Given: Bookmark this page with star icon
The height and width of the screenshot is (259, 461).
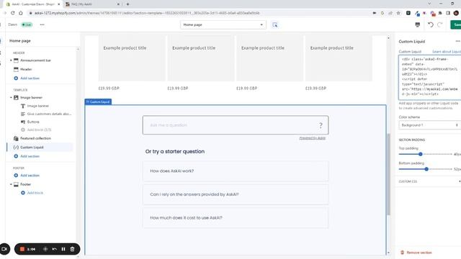Looking at the screenshot, I should click(x=398, y=13).
